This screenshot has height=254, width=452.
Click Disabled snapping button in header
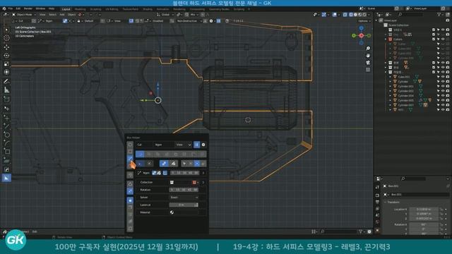pos(157,20)
